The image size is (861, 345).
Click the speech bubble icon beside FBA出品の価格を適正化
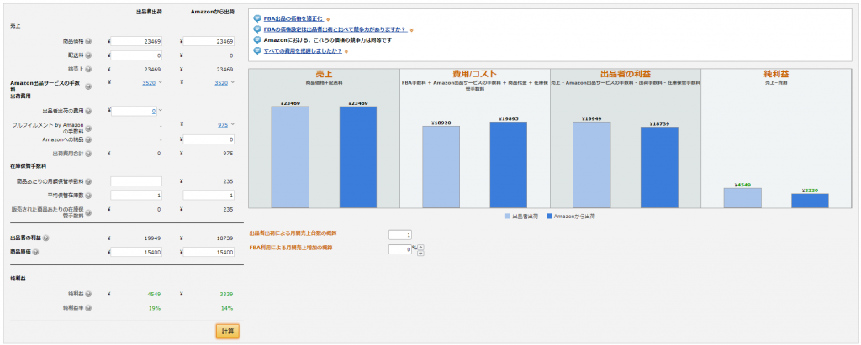256,18
